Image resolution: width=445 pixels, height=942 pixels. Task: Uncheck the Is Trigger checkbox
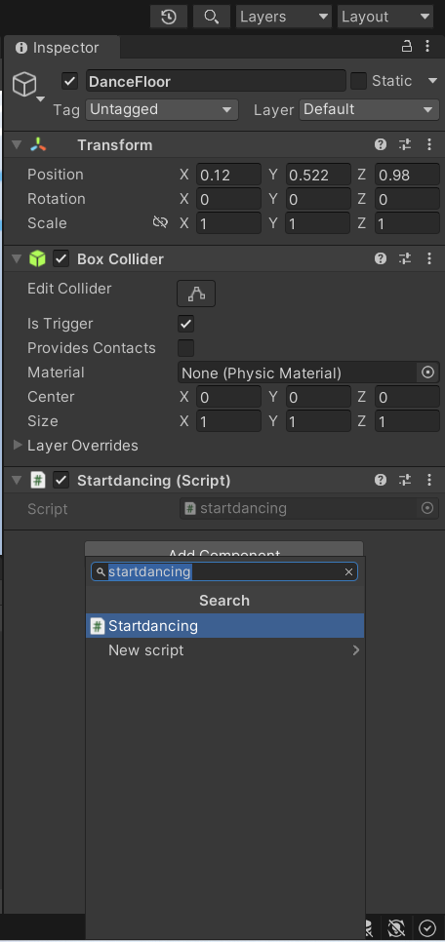click(x=185, y=324)
